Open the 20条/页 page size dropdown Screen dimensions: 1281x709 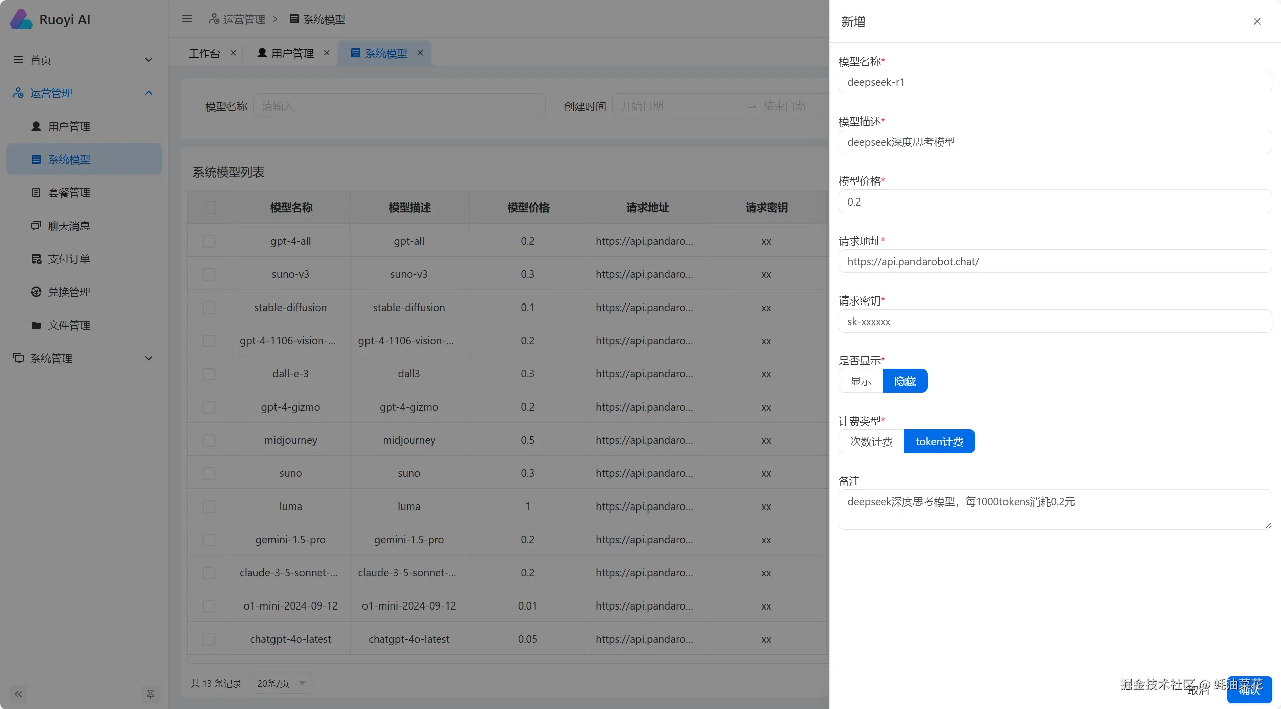281,683
